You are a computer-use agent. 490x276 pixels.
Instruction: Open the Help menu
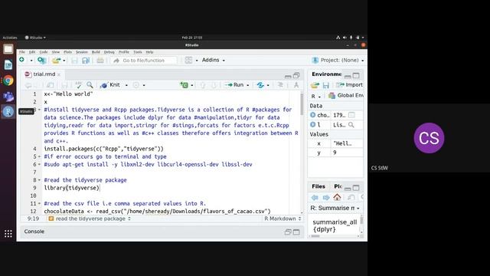click(150, 52)
